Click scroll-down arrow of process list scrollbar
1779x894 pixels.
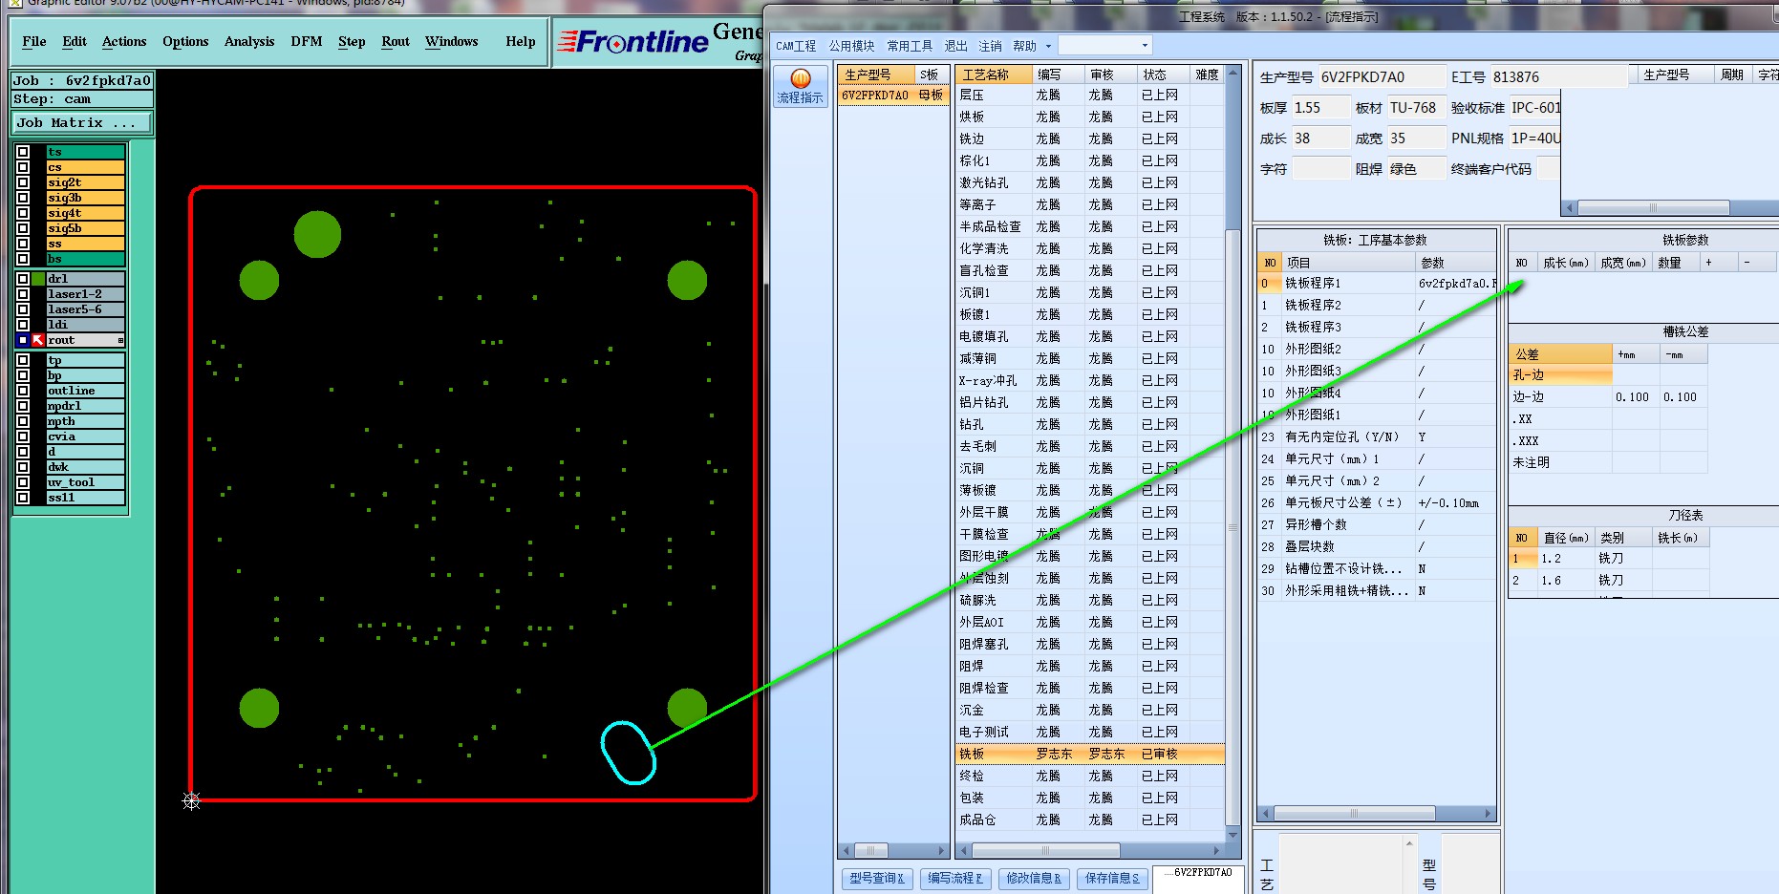click(x=1232, y=834)
